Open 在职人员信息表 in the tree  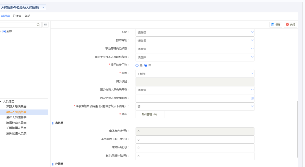16,107
